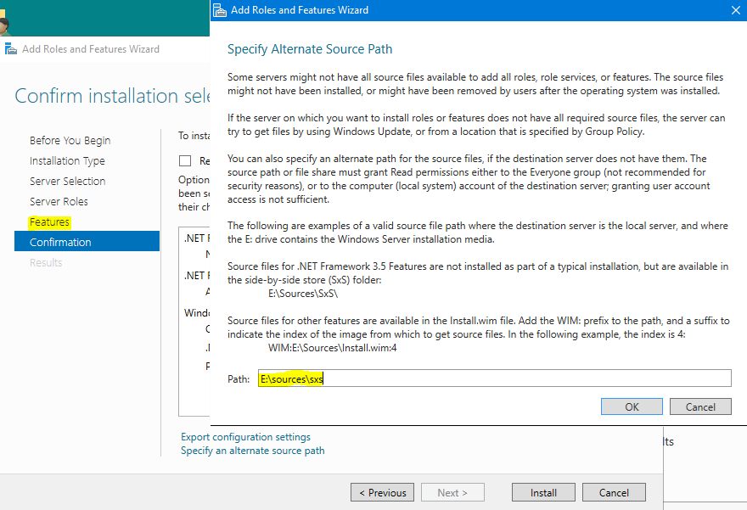Open Specify an alternate source path link
Image resolution: width=747 pixels, height=510 pixels.
tap(252, 451)
